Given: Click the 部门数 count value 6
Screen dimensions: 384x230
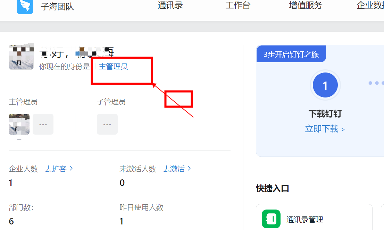Looking at the screenshot, I should [x=11, y=221].
